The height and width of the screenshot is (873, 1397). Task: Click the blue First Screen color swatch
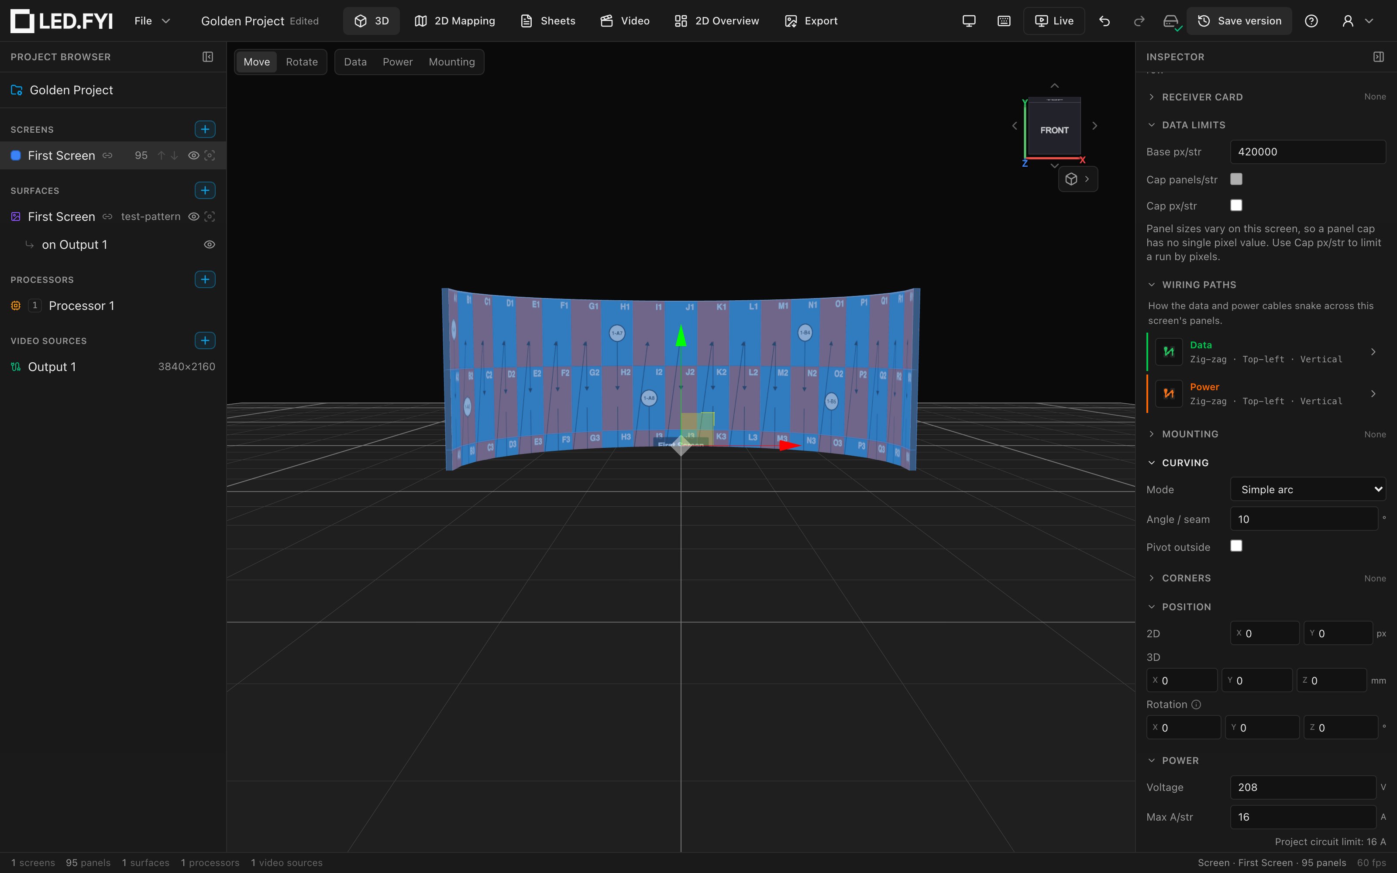pyautogui.click(x=16, y=155)
